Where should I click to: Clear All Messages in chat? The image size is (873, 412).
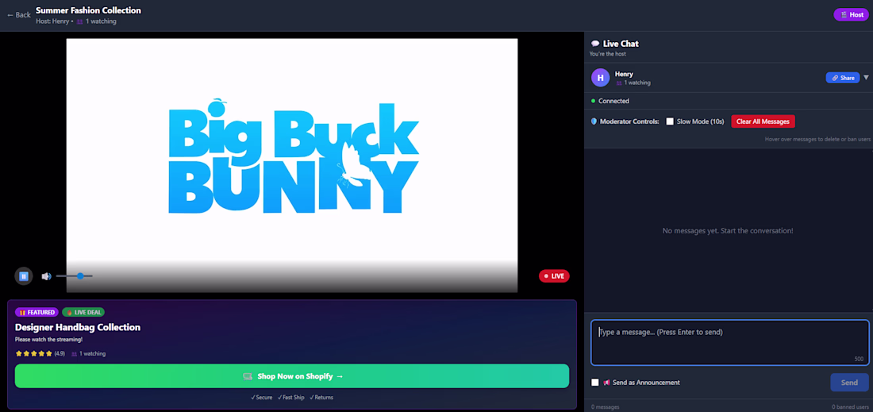tap(763, 121)
